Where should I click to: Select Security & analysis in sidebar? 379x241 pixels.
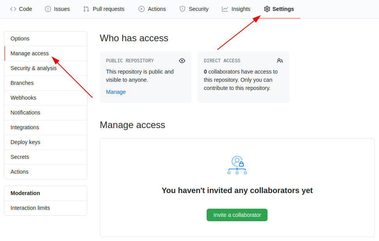(34, 68)
